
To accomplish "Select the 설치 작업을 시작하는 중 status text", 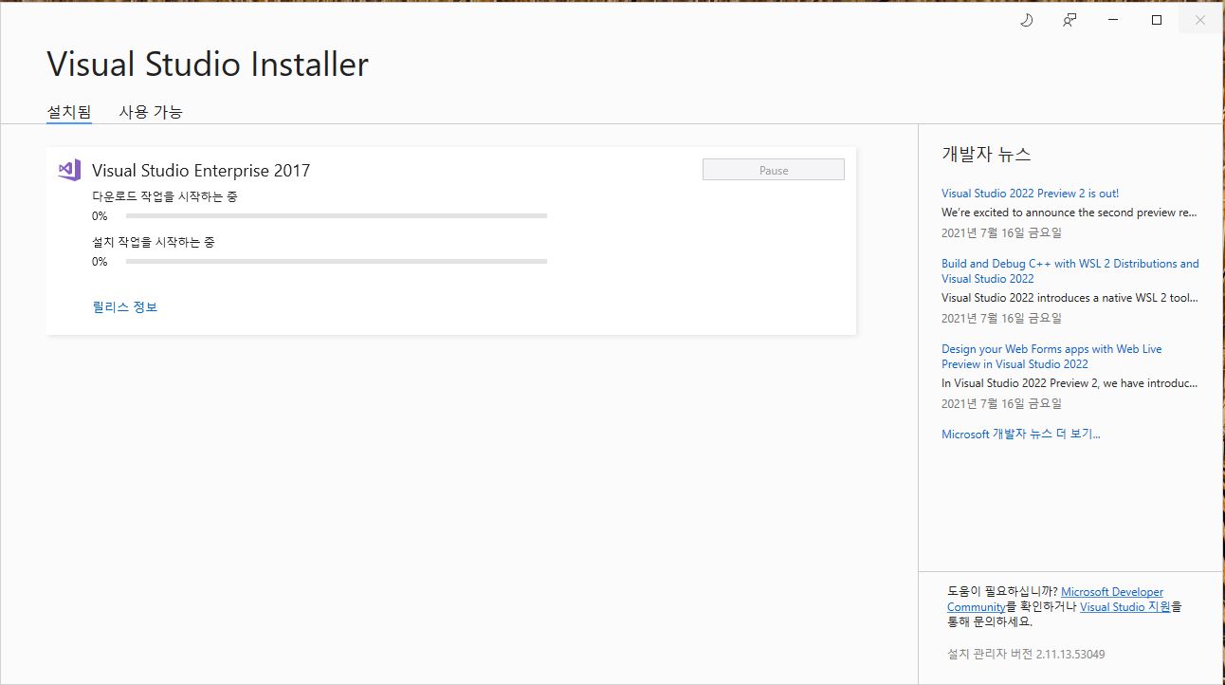I will [x=154, y=242].
